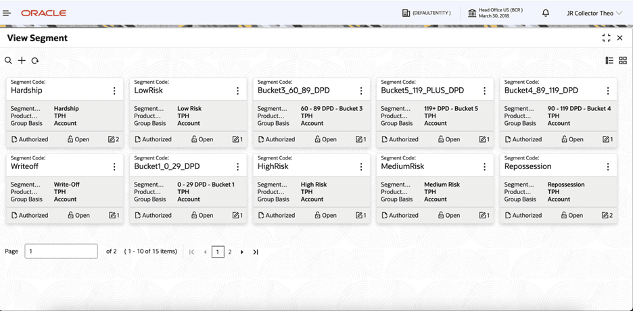This screenshot has width=633, height=311.
Task: Click the modification count icon on Writeoff card
Action: 114,216
